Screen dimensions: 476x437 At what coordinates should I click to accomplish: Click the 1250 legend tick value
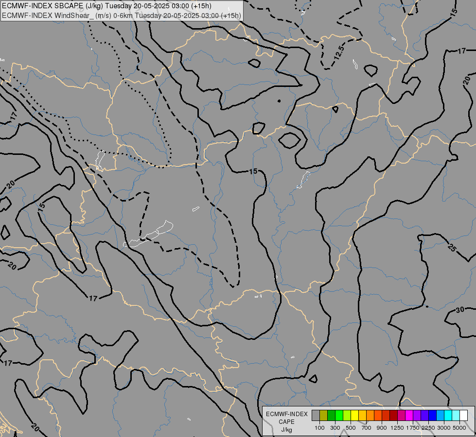pyautogui.click(x=397, y=428)
